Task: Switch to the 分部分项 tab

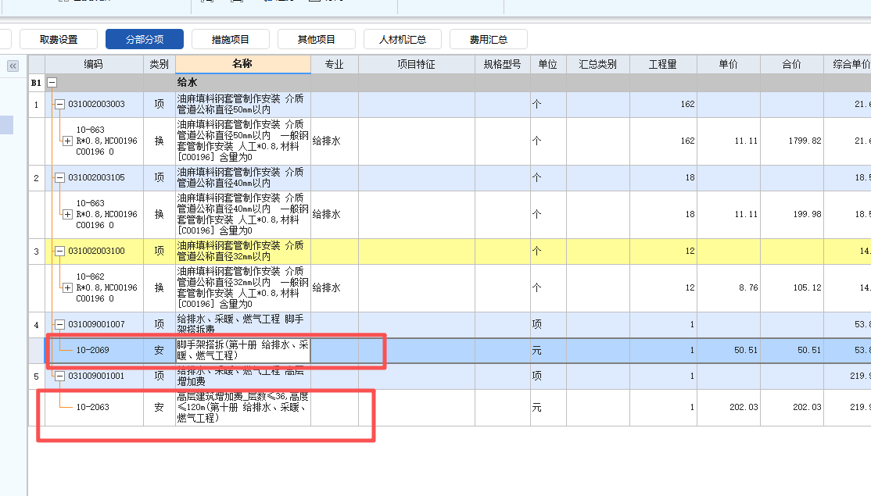Action: tap(145, 39)
